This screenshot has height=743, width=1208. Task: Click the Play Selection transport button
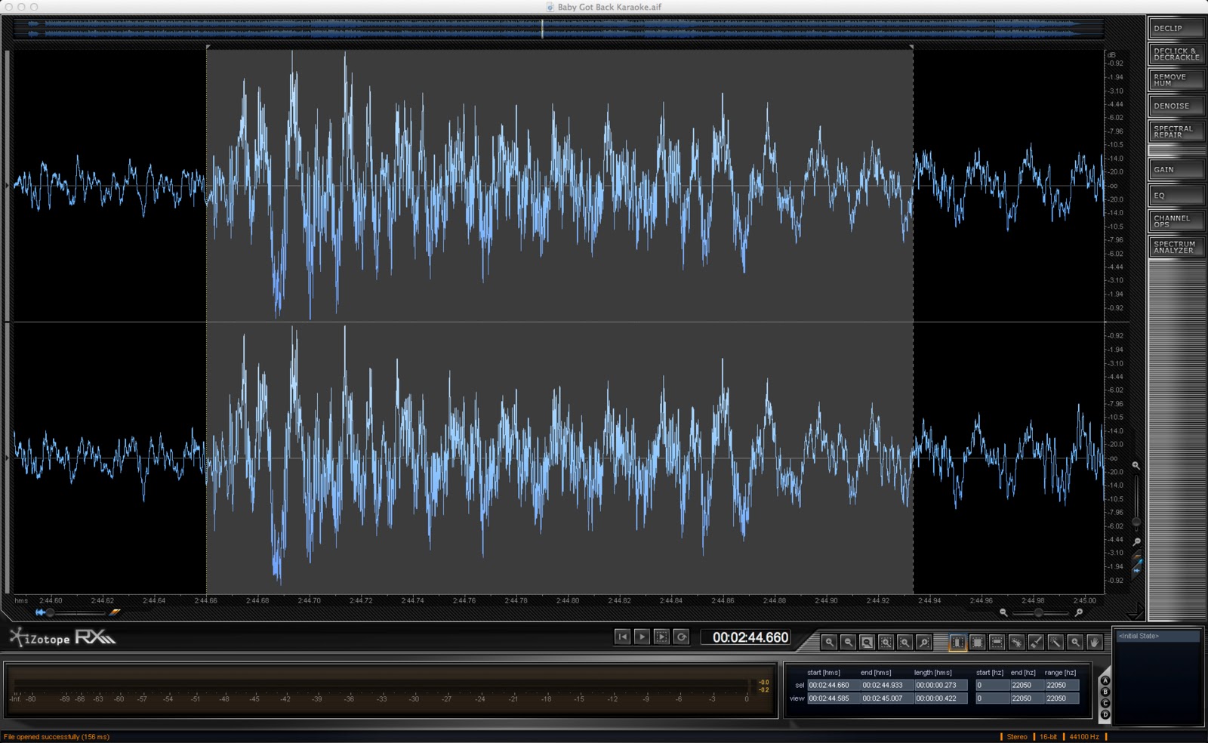(x=661, y=637)
